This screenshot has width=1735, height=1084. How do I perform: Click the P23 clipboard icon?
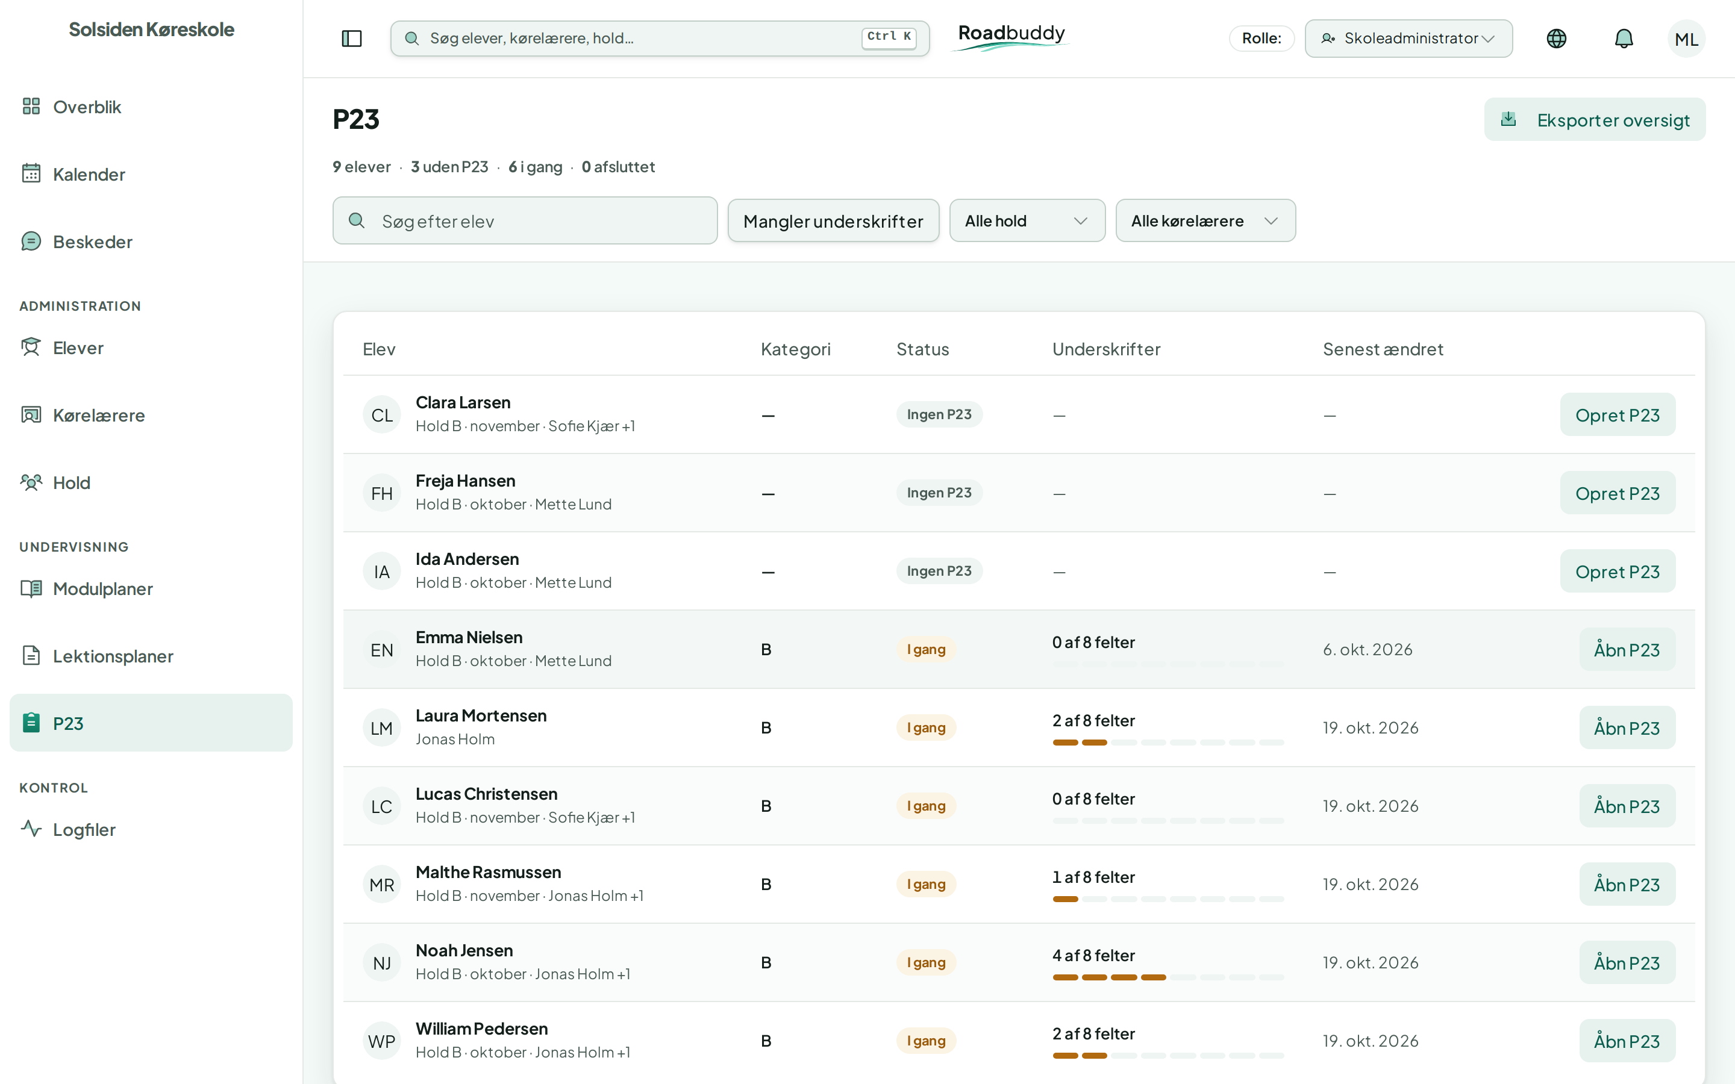click(31, 723)
